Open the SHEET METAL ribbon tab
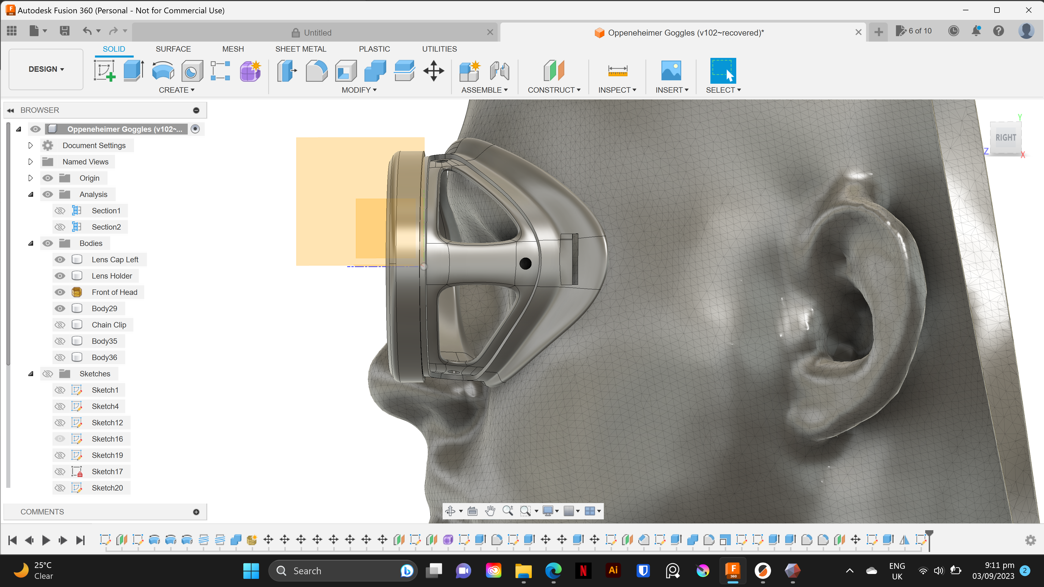This screenshot has height=587, width=1044. [301, 49]
